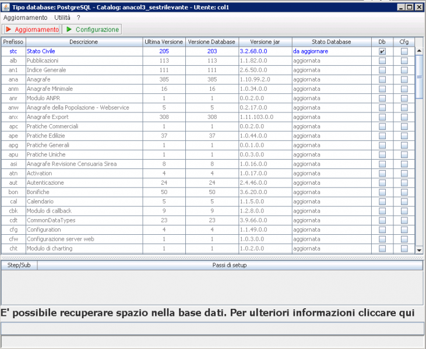Image resolution: width=426 pixels, height=349 pixels.
Task: Click the Stato Database column header
Action: click(331, 42)
